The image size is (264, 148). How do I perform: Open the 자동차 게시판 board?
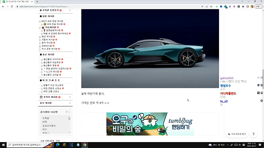[x=46, y=39]
